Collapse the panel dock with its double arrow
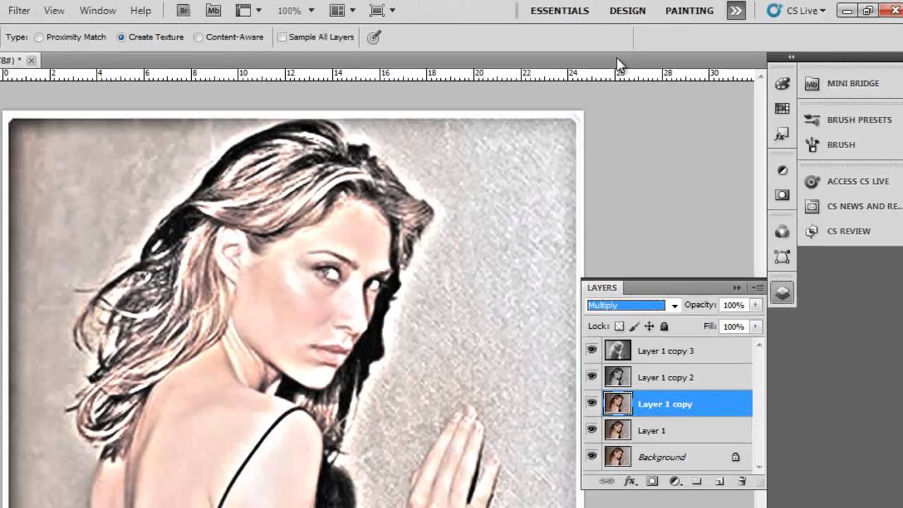The height and width of the screenshot is (508, 903). [791, 56]
